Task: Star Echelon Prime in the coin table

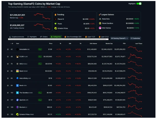Action: point(8,114)
